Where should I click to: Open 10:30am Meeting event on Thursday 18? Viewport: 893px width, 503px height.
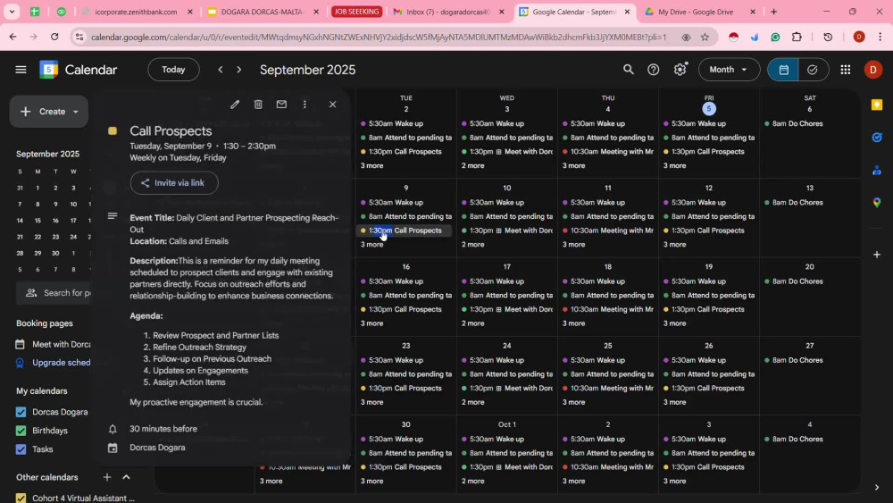coord(607,309)
